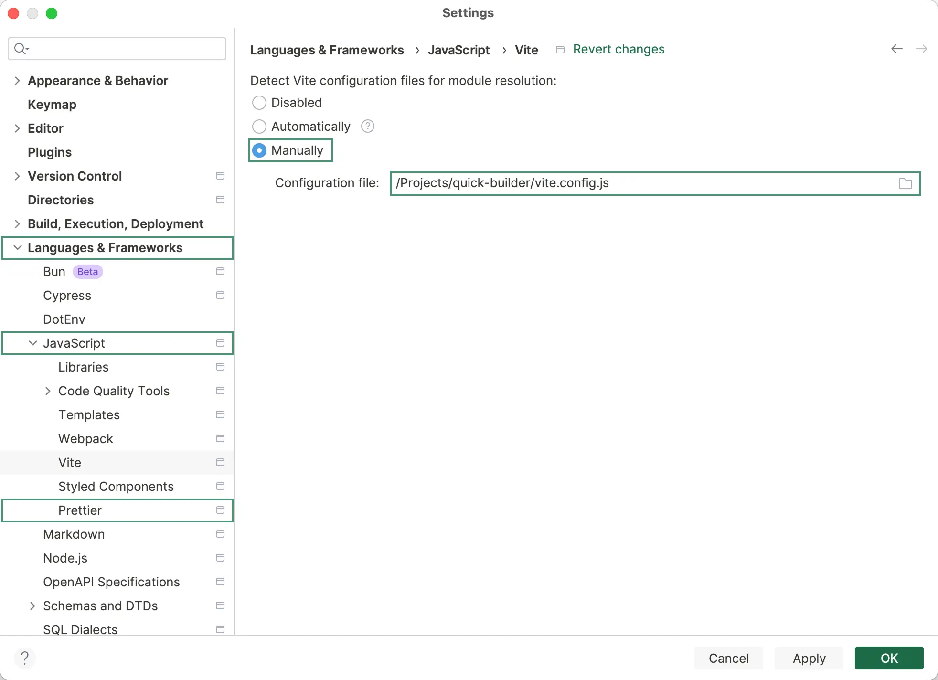Click the Cancel button
The width and height of the screenshot is (938, 680).
pyautogui.click(x=728, y=658)
